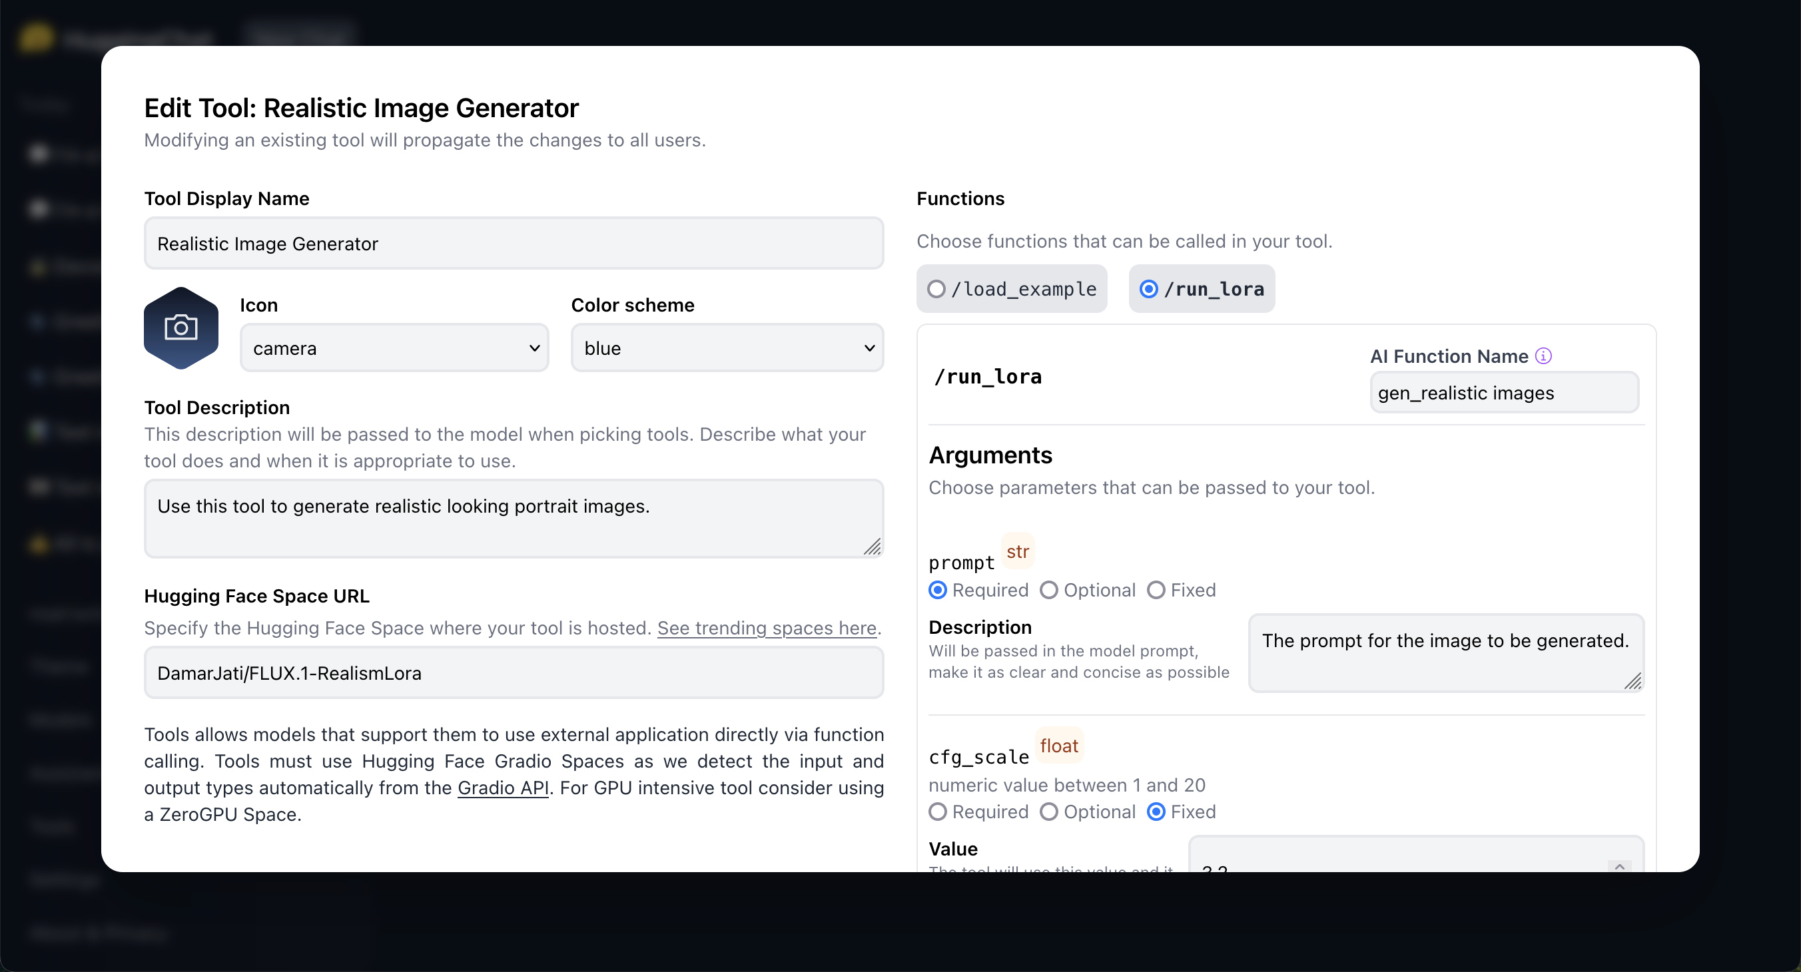Select the /load_example function

937,290
